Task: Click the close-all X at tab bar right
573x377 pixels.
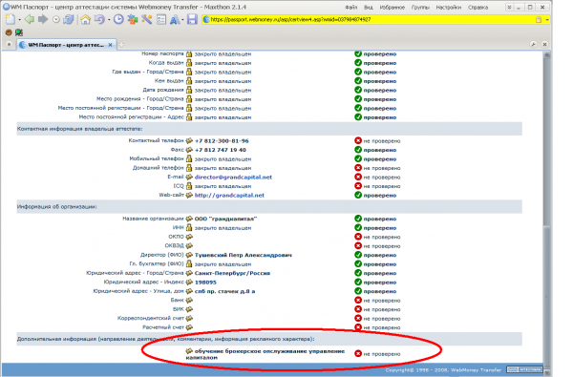Action: [x=544, y=44]
